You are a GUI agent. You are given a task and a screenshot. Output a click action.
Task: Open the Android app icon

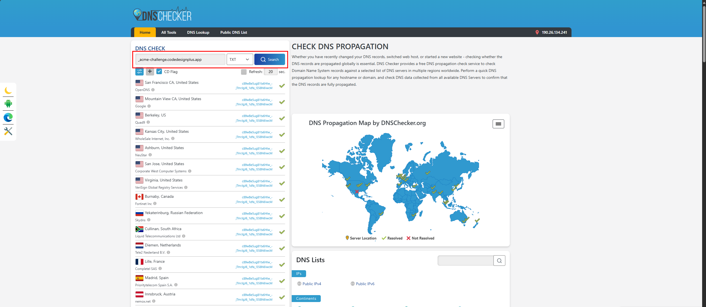pyautogui.click(x=8, y=103)
